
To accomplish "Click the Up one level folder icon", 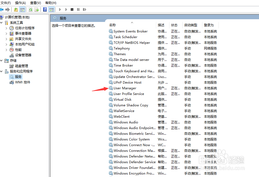I will click(x=16, y=10).
